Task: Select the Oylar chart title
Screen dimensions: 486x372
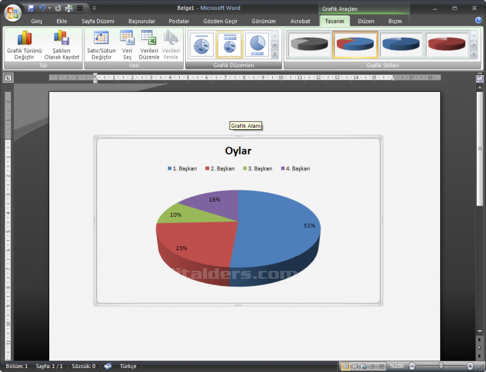Action: pyautogui.click(x=238, y=151)
